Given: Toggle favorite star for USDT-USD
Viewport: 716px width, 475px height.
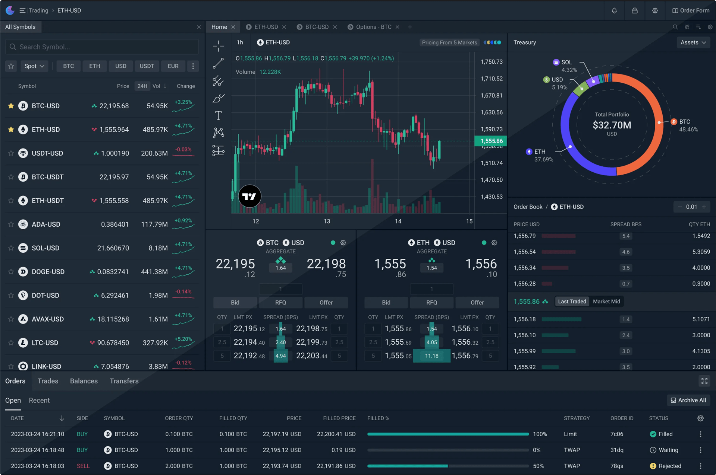Looking at the screenshot, I should (x=11, y=153).
